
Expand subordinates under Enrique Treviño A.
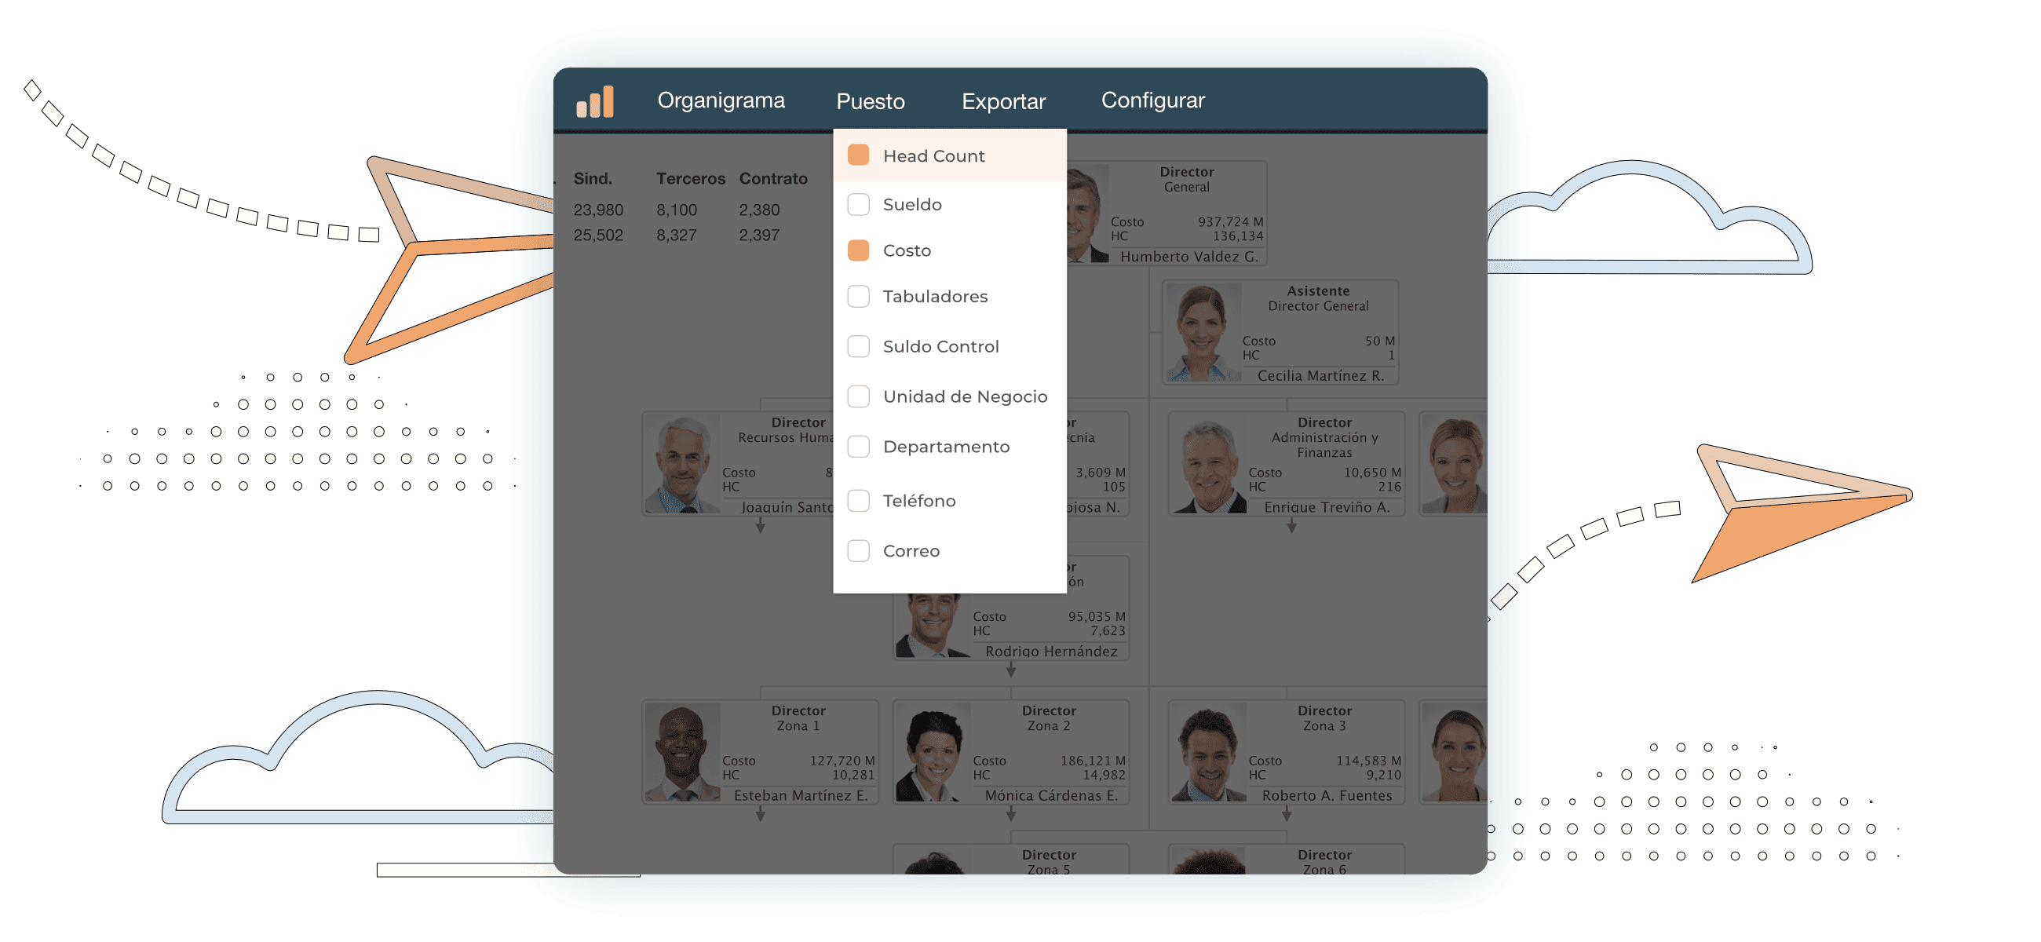tap(1291, 526)
